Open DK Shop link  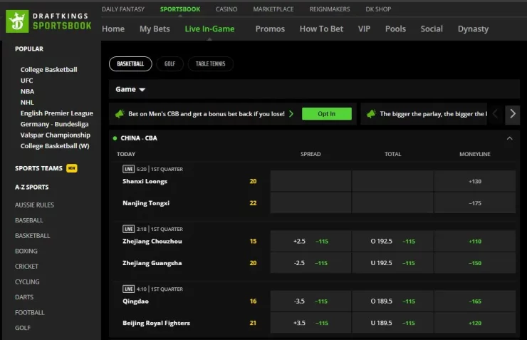pos(378,9)
